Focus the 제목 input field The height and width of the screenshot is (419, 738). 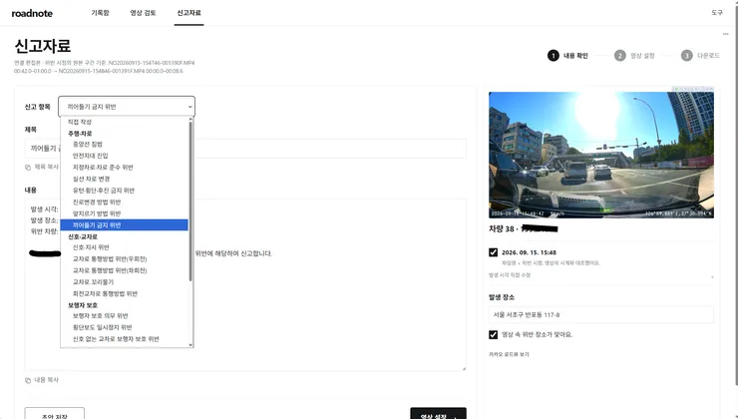coord(245,149)
